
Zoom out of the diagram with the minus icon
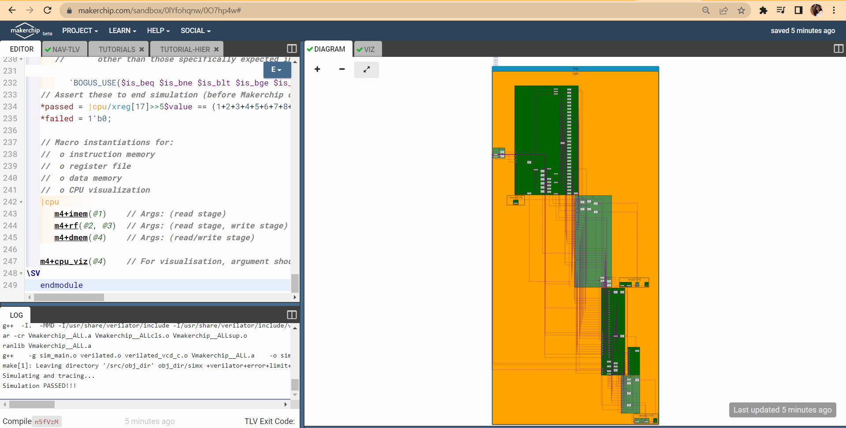(x=342, y=70)
